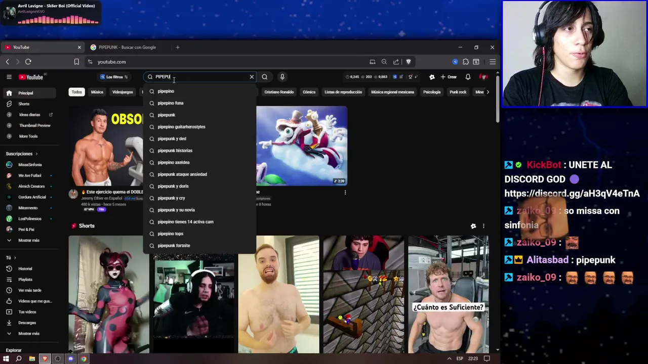Open the share icon in the address bar

coord(396,62)
